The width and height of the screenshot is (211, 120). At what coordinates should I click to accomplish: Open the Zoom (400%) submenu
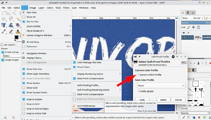[46, 26]
